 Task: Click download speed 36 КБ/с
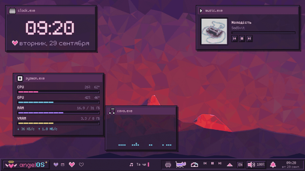(x=26, y=129)
